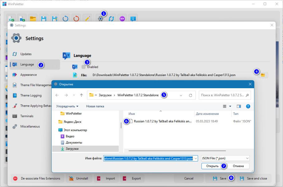
Task: Click the Открыть button
Action: pos(212,166)
